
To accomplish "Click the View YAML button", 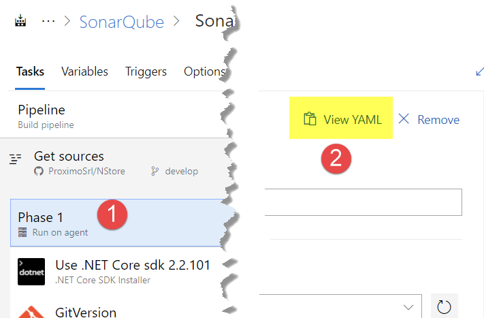I will (x=342, y=119).
